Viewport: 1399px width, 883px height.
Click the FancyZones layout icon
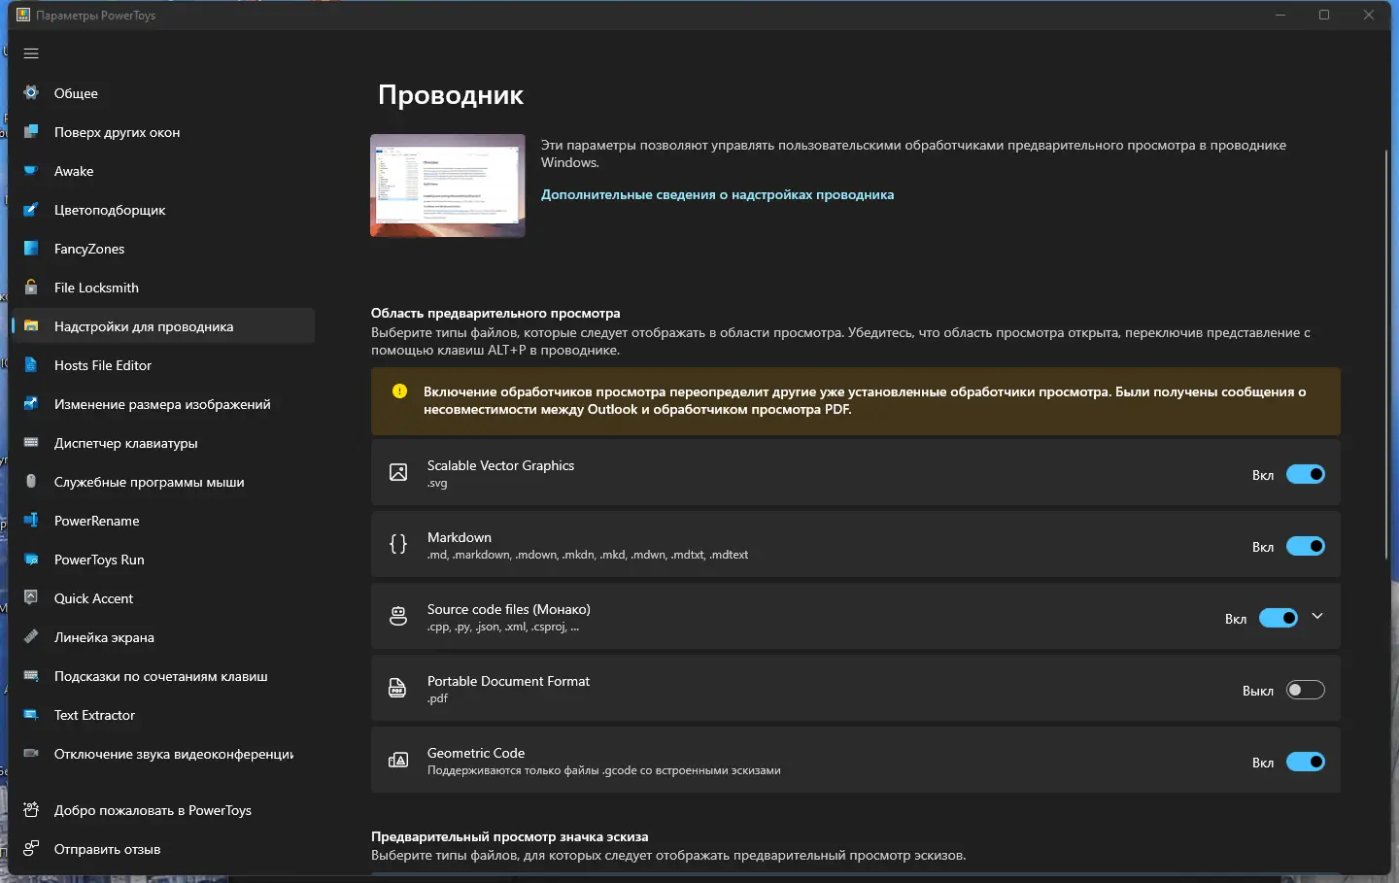coord(30,249)
